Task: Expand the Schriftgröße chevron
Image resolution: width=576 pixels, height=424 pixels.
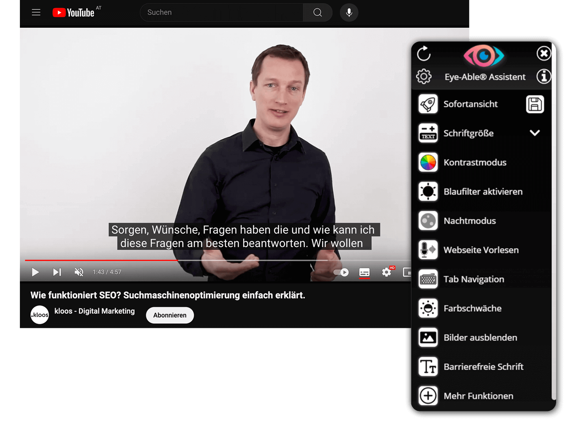Action: click(x=535, y=133)
